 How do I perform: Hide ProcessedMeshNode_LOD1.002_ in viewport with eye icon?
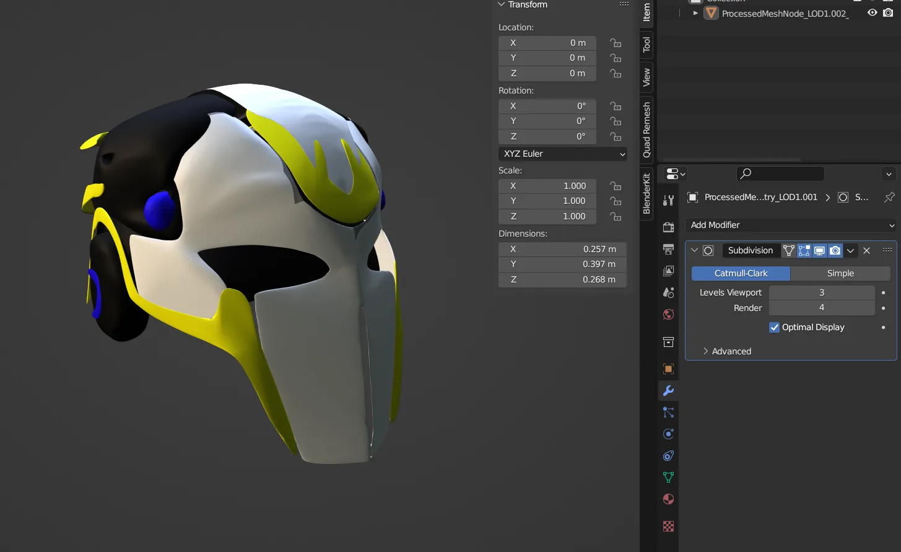872,13
